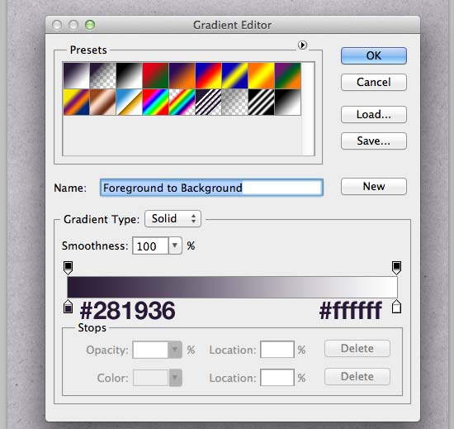Create a gradient with the New button
The width and height of the screenshot is (454, 429).
(373, 186)
